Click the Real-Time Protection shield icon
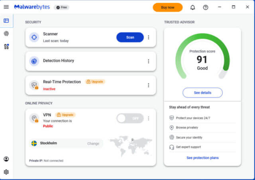The width and height of the screenshot is (255, 180). (34, 85)
